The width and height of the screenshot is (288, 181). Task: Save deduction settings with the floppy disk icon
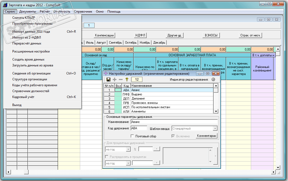[x=108, y=80]
